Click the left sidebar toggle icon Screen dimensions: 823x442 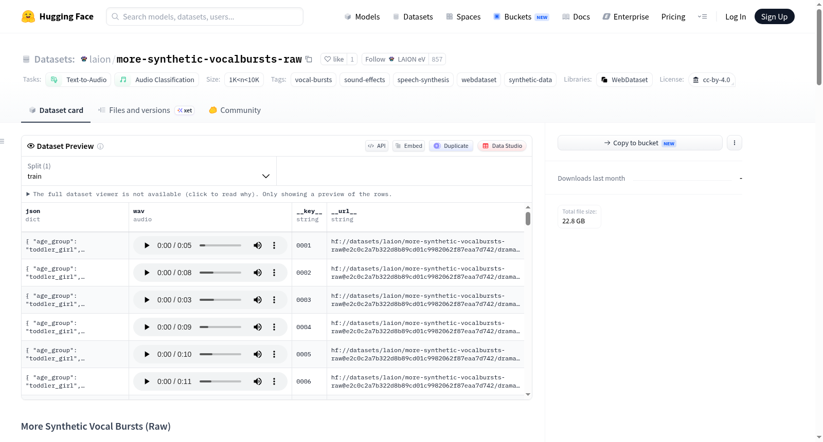point(2,141)
